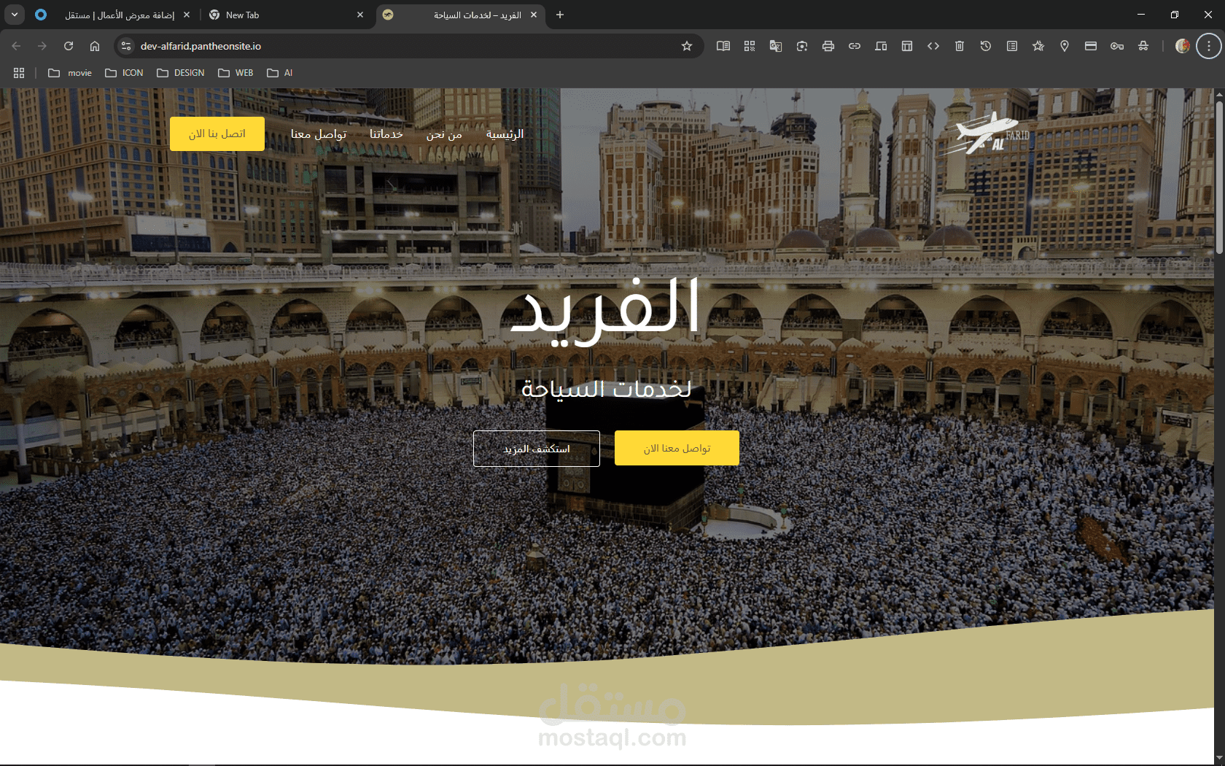Click the reading list icon

1011,46
